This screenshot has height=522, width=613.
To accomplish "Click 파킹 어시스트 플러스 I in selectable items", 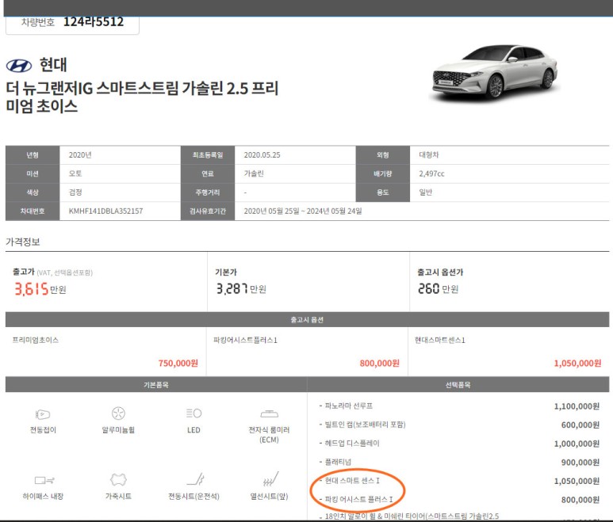I will (358, 499).
